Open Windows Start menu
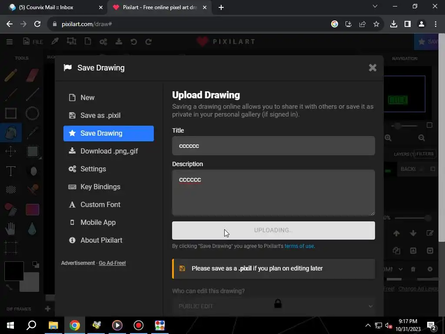This screenshot has width=445, height=334. 10,325
